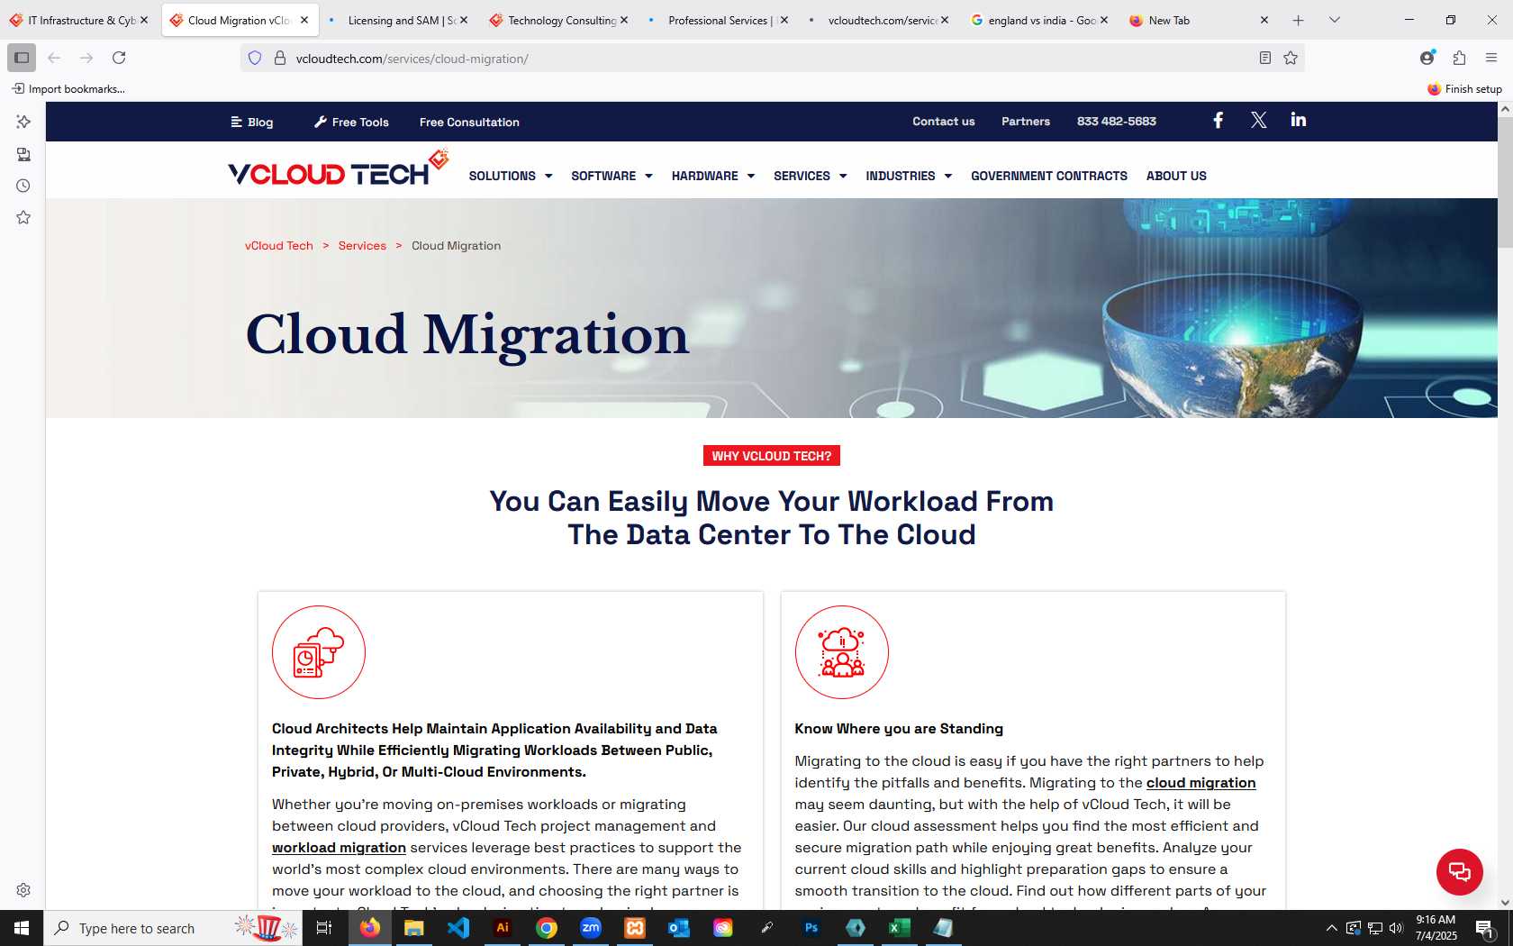The image size is (1513, 946).
Task: Click the vCloud Tech logo
Action: 339,168
